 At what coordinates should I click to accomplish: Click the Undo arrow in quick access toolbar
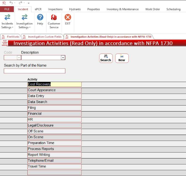[x=11, y=3]
